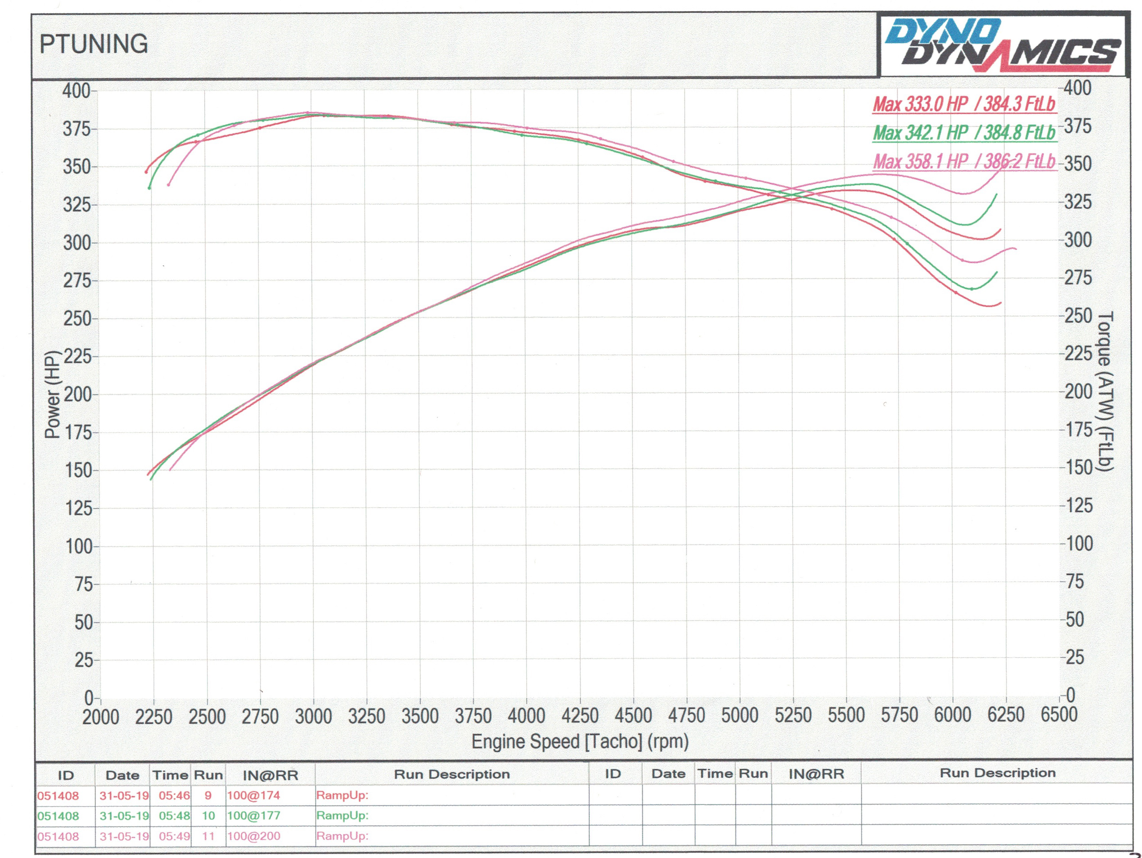Select the green Max 342.1 HP legend
Screen dimensions: 1142x858
point(963,133)
